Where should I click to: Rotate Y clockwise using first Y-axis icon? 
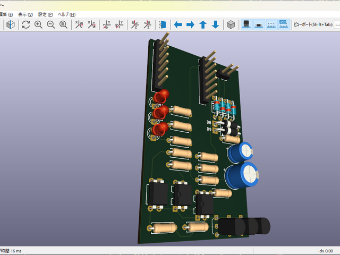[x=107, y=24]
